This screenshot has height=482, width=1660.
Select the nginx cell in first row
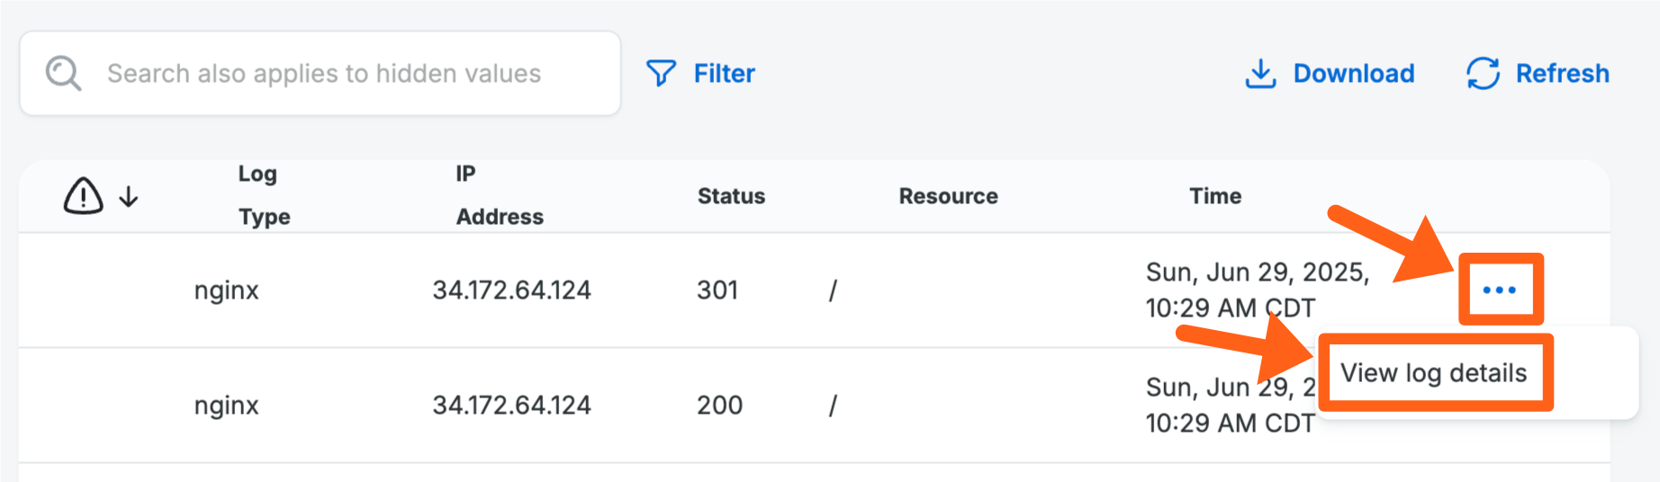pyautogui.click(x=226, y=290)
